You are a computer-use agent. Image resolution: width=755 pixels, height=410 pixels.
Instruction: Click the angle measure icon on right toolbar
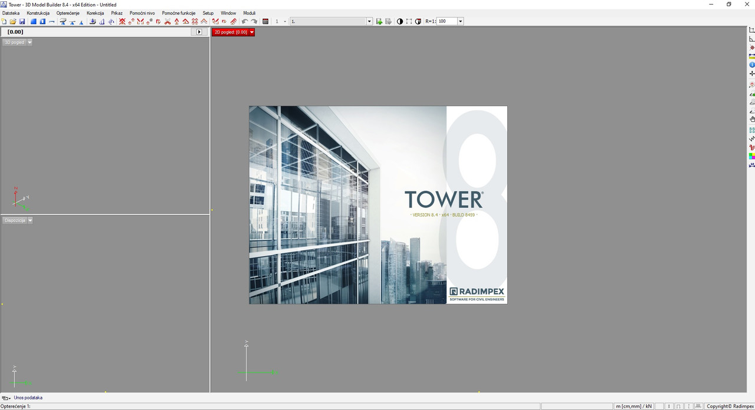pyautogui.click(x=752, y=39)
